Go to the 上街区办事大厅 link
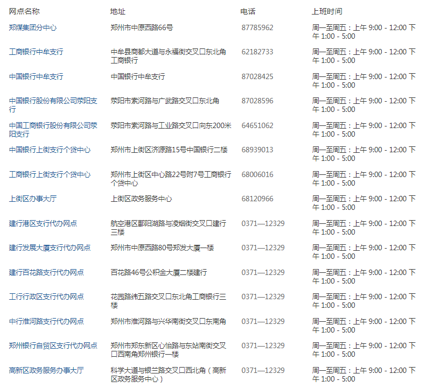 coord(33,199)
